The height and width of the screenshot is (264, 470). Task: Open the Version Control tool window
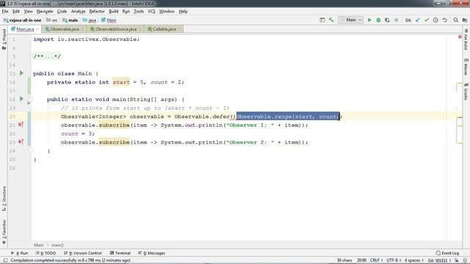pos(83,253)
